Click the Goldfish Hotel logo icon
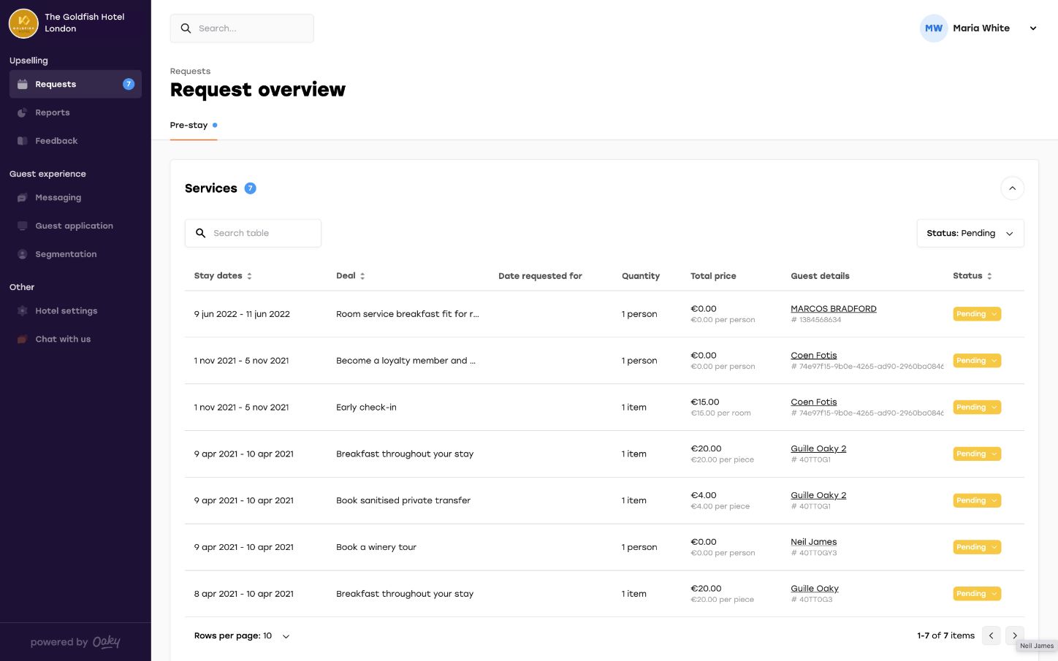 tap(23, 23)
